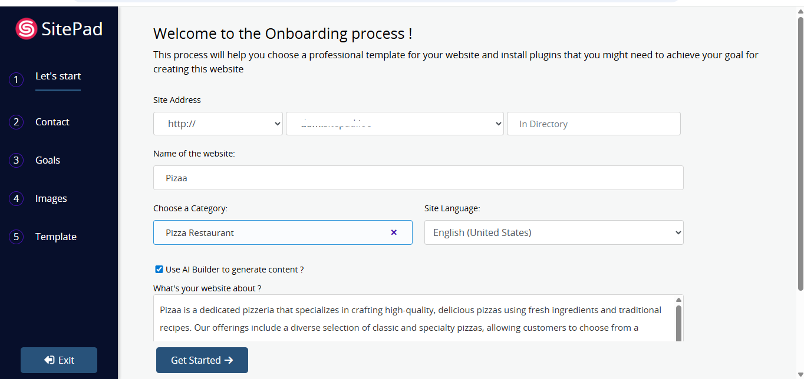Select Contact in the sidebar menu

52,122
